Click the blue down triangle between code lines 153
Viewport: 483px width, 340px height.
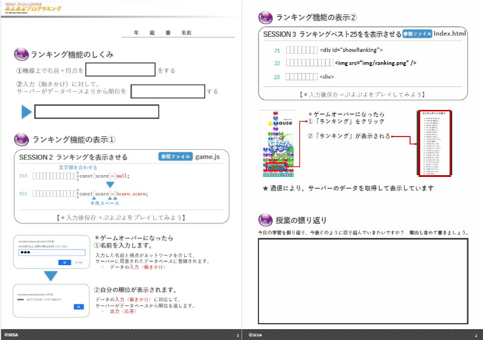tap(110, 185)
